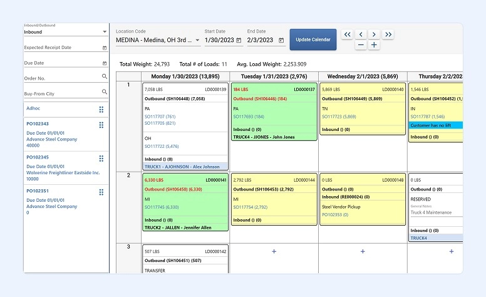Screen dimensions: 486x297
Task: Open purchase order PO102353 (0)
Action: coord(335,214)
